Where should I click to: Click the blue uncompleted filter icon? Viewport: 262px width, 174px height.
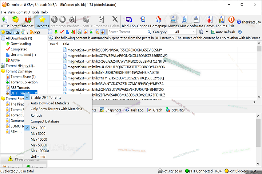(x=67, y=32)
